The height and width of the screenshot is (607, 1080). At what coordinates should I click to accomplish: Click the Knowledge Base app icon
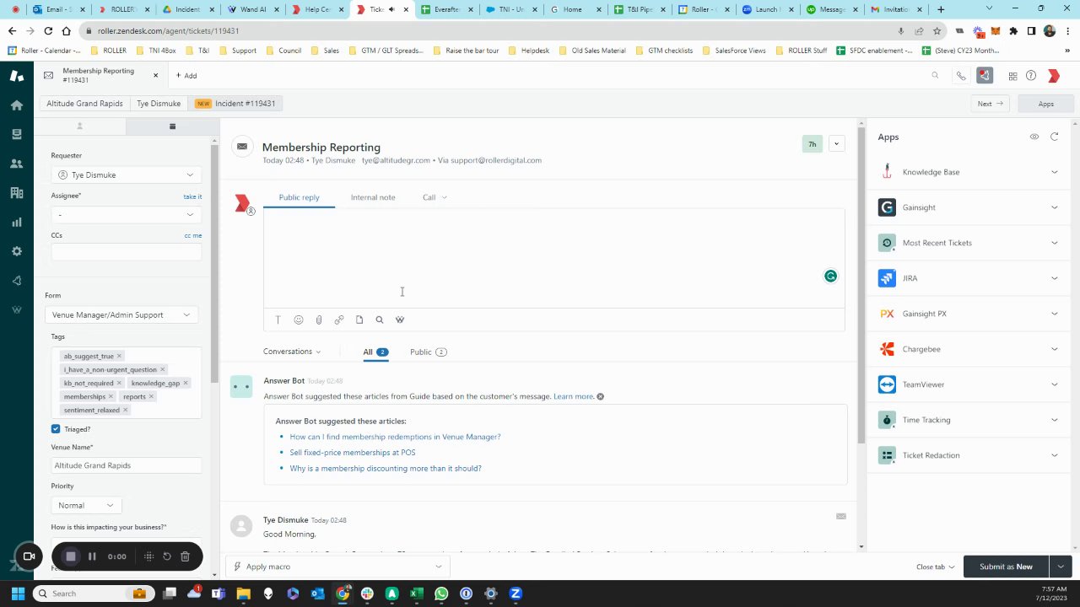(x=887, y=172)
